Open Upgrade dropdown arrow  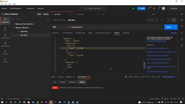(x=182, y=8)
